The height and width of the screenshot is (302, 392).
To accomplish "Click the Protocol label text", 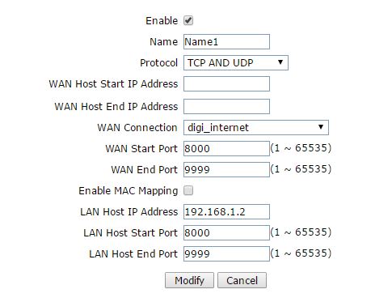I will [x=158, y=63].
